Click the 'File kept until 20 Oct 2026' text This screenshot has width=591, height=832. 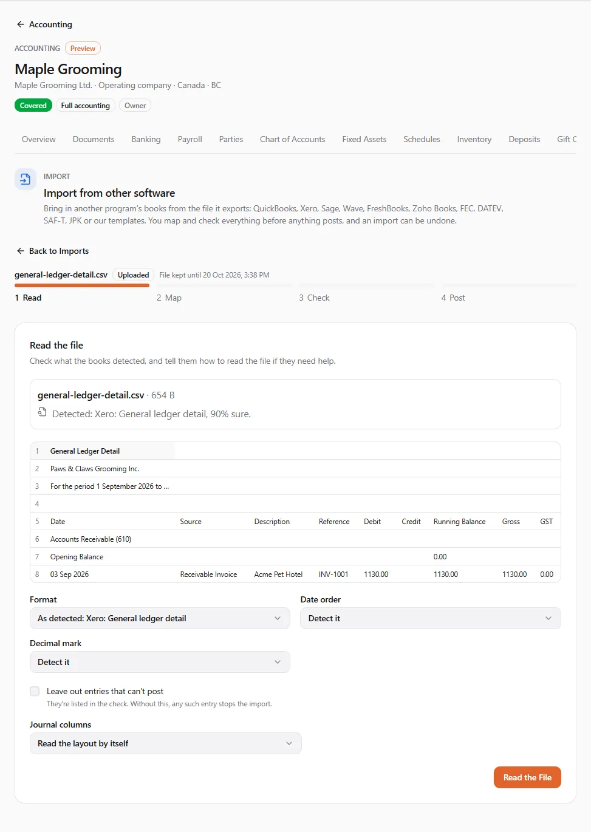click(214, 275)
